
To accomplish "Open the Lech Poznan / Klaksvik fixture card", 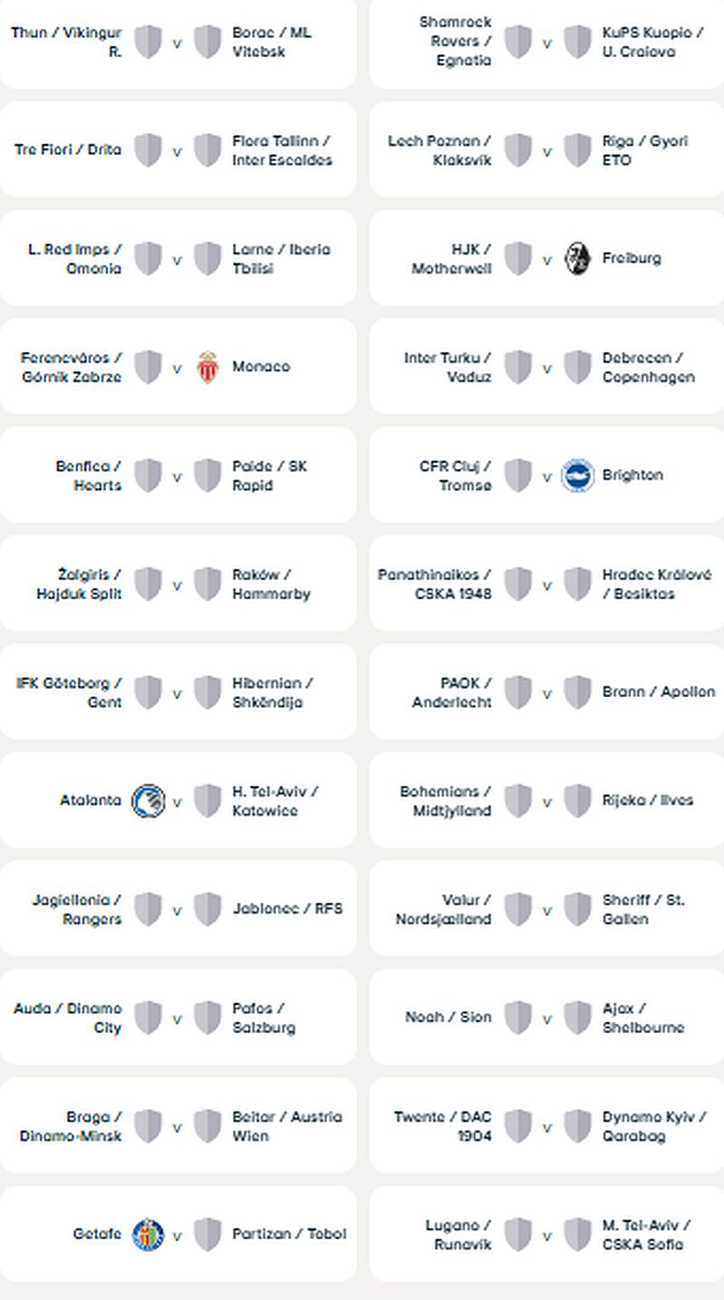I will (x=547, y=149).
